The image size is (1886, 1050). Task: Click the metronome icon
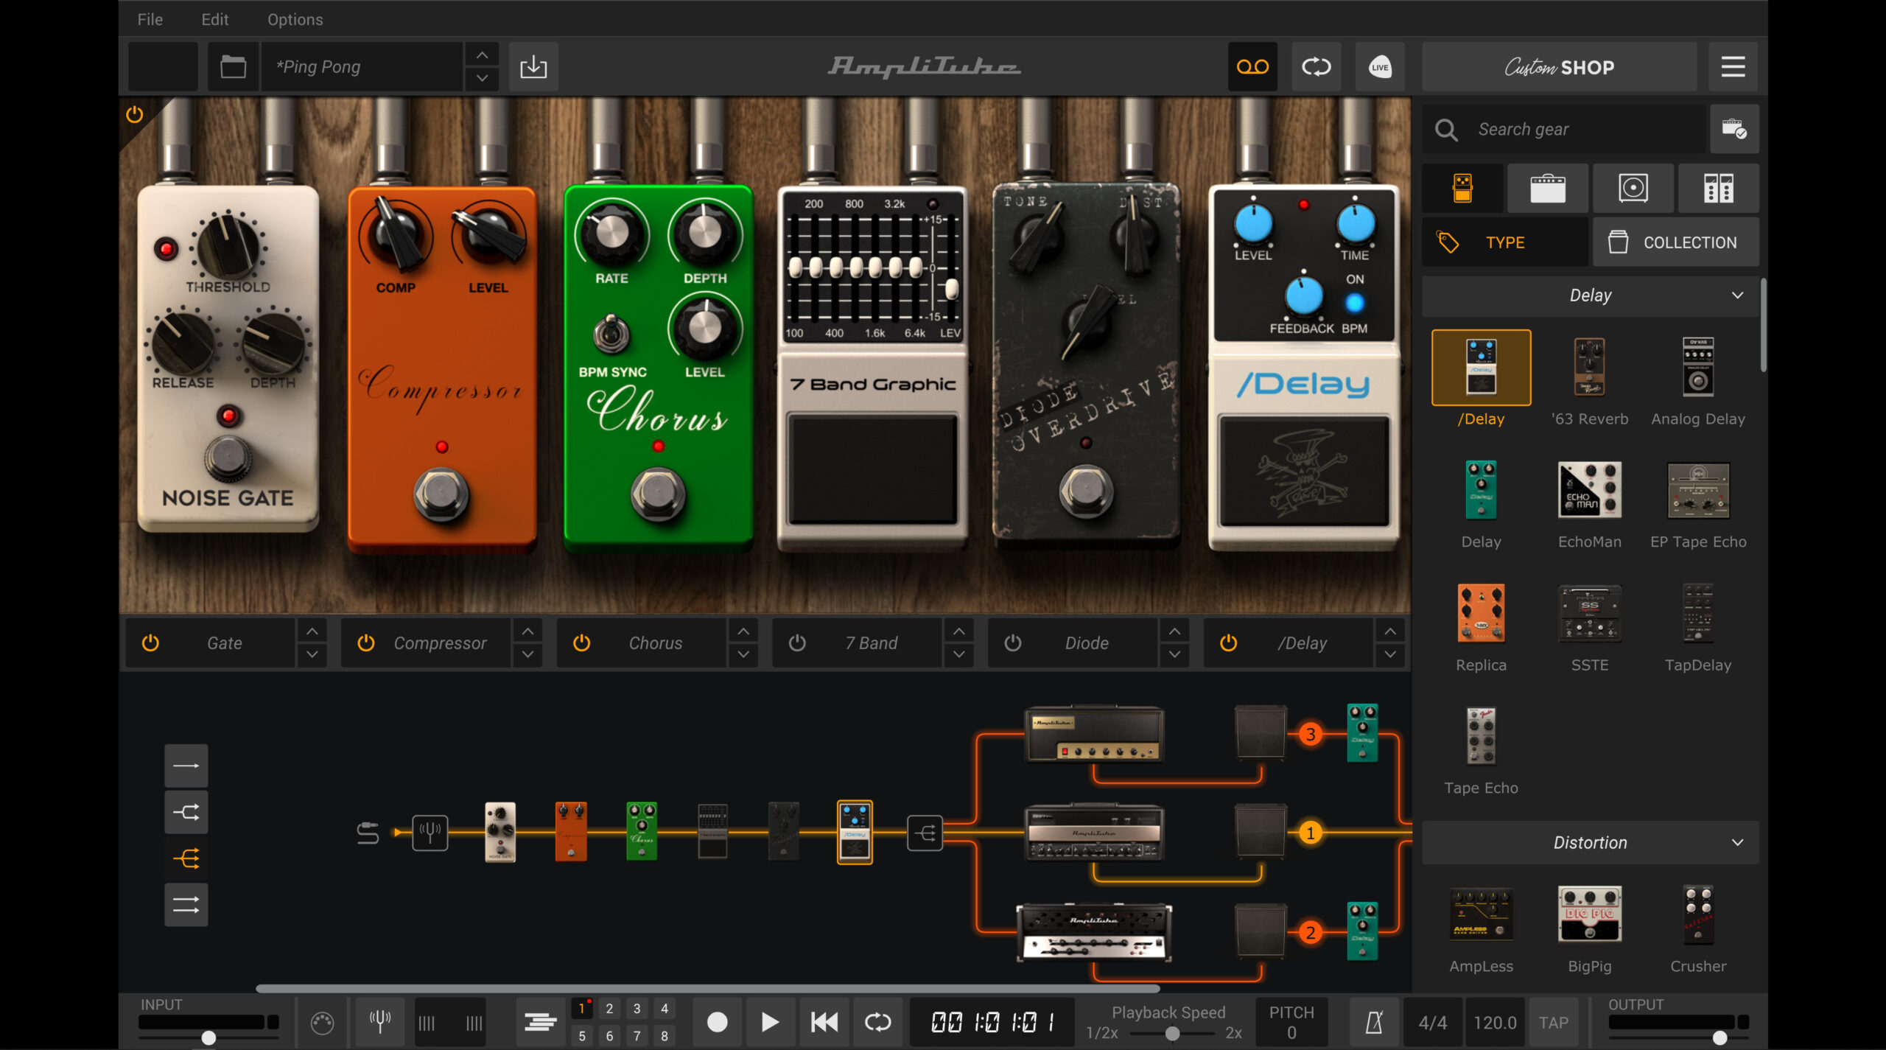1374,1022
